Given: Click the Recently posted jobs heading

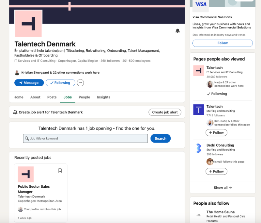Looking at the screenshot, I should click(x=33, y=158).
